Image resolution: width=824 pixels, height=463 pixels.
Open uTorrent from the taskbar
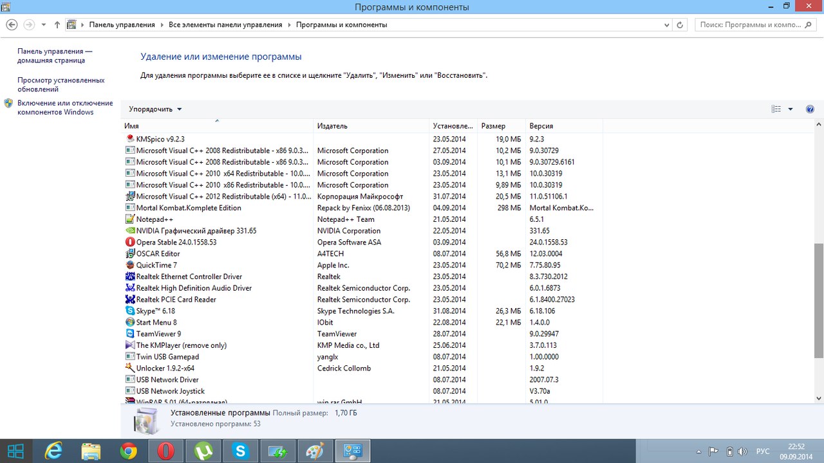(x=203, y=451)
